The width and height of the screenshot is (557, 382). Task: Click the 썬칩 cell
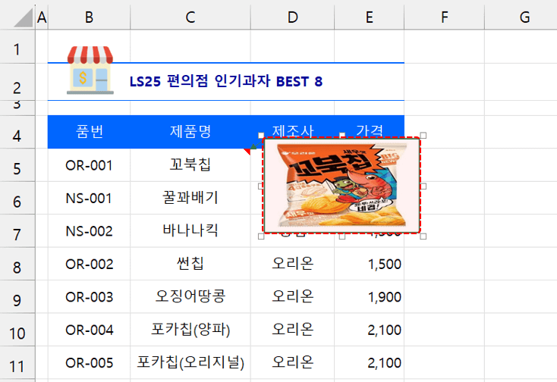coord(190,265)
